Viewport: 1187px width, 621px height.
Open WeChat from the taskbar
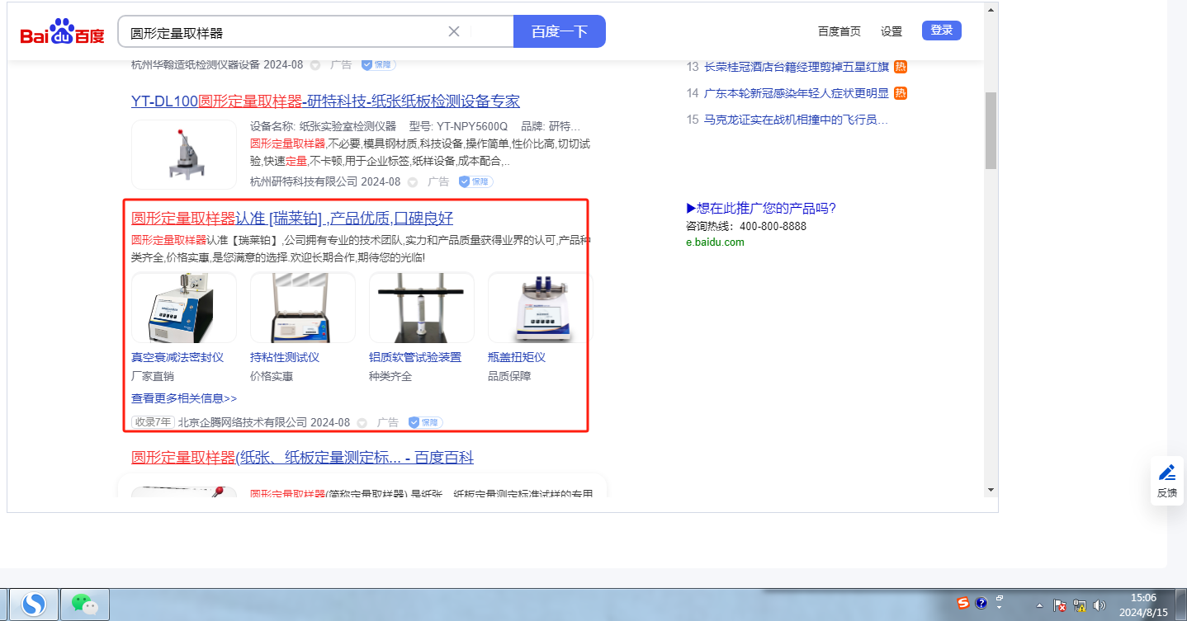click(84, 605)
